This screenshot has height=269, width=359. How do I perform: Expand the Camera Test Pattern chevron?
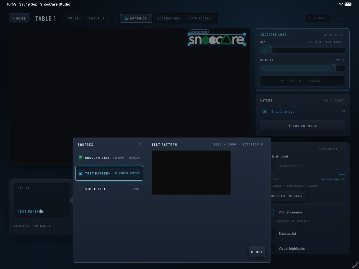coord(65,212)
